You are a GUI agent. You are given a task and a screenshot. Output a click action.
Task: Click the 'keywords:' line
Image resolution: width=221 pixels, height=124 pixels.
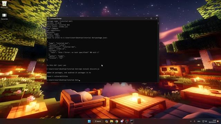[51, 32]
